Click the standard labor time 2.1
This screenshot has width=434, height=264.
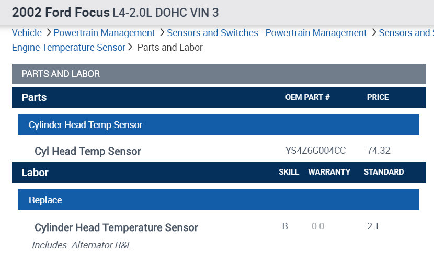373,226
